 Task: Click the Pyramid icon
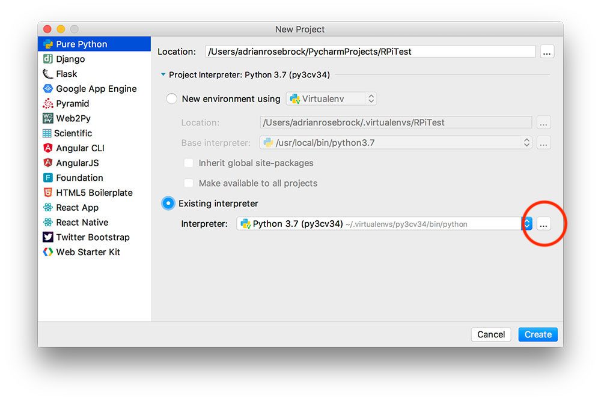tap(48, 103)
